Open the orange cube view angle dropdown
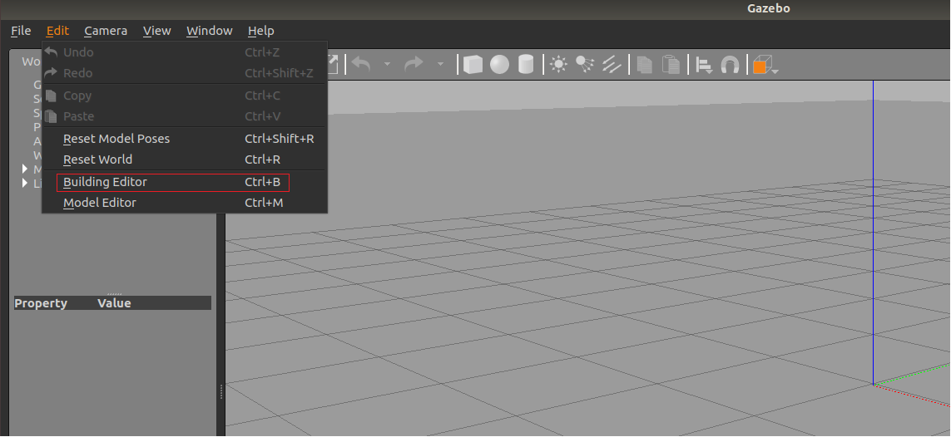 click(x=775, y=71)
